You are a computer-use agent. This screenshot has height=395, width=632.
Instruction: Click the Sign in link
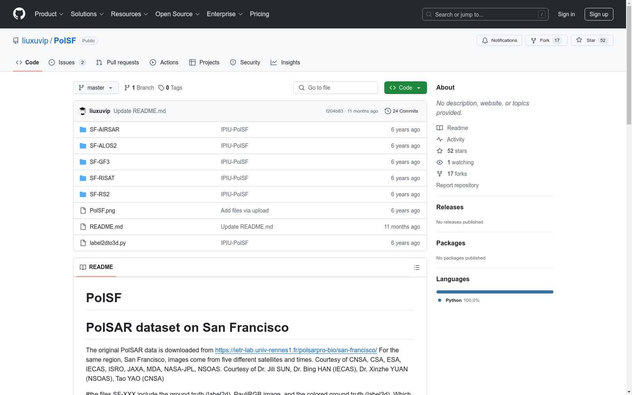pos(566,14)
